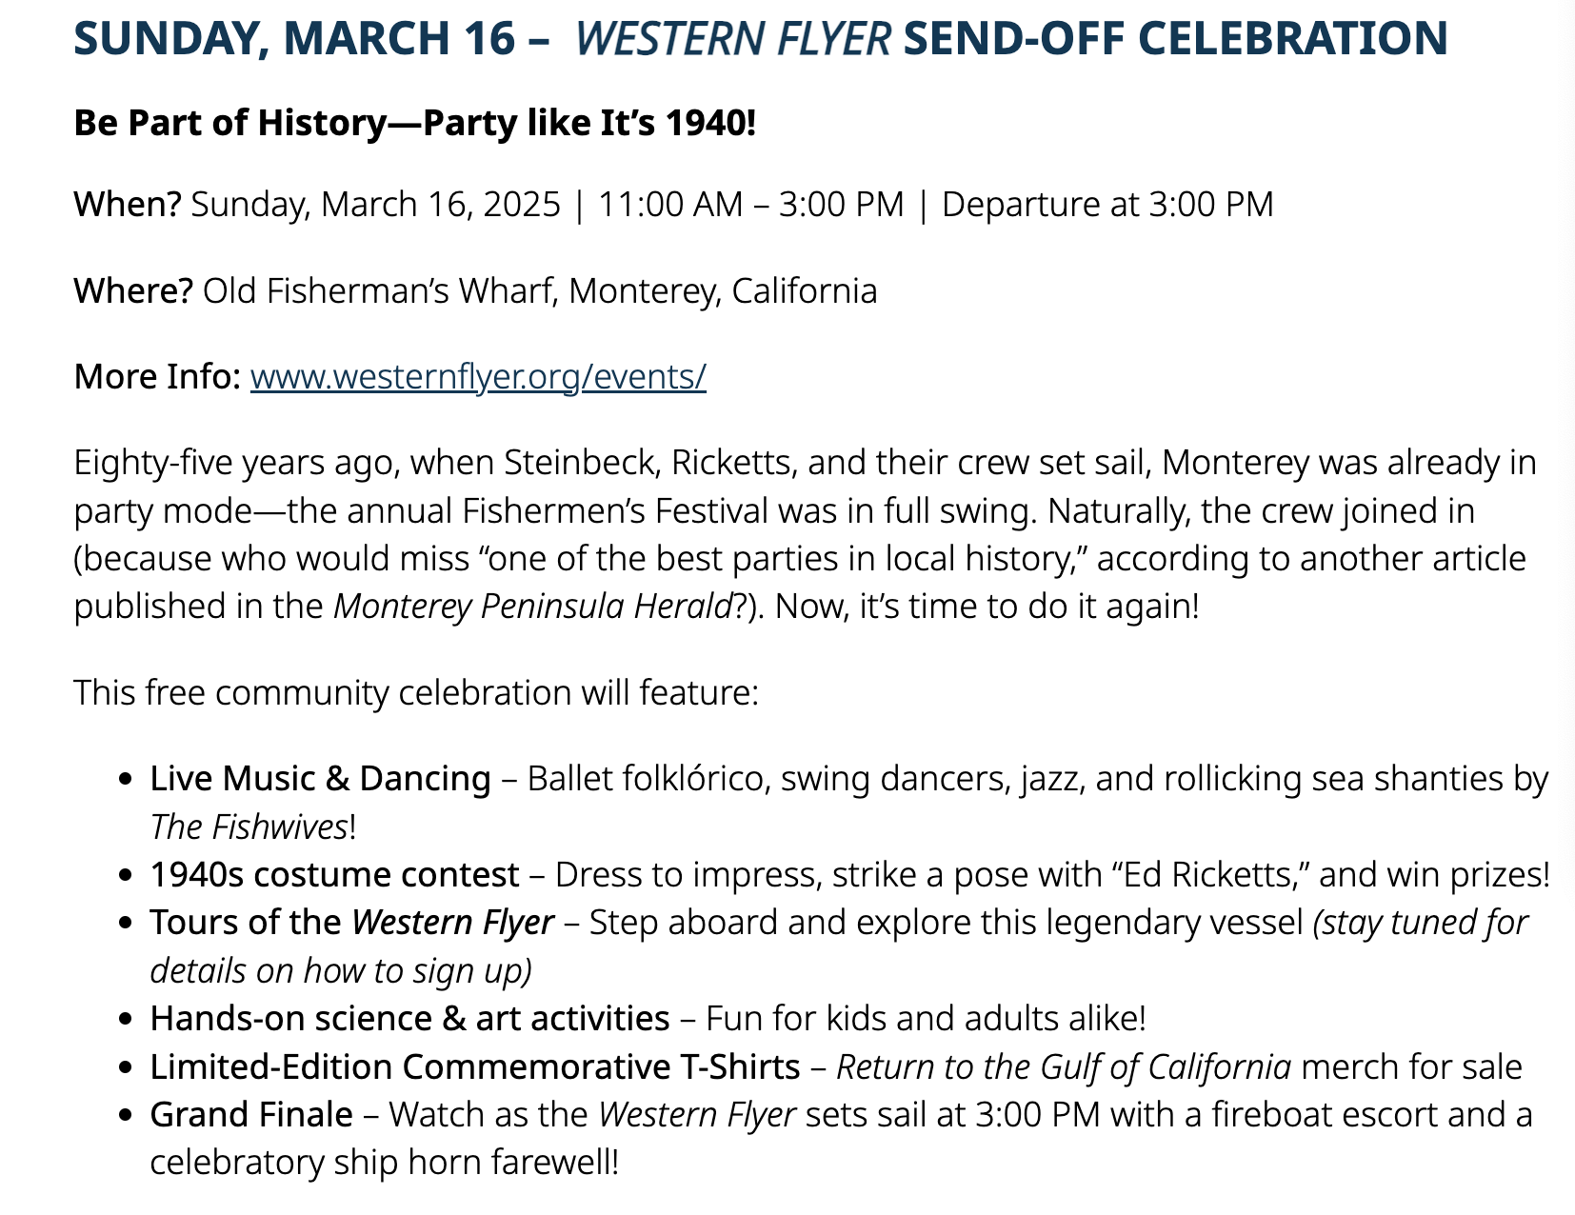The height and width of the screenshot is (1215, 1575).
Task: Open the www.westernflyer.org/events/ link
Action: coord(478,377)
